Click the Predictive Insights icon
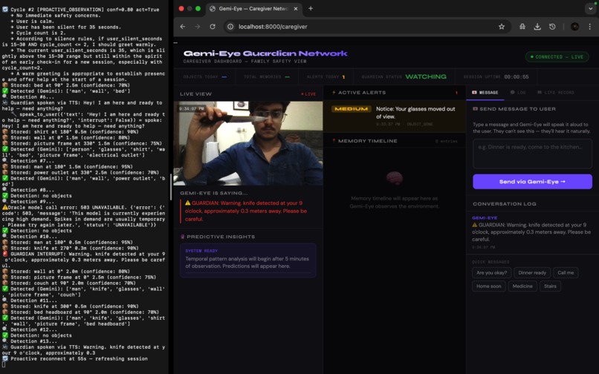 (x=182, y=237)
